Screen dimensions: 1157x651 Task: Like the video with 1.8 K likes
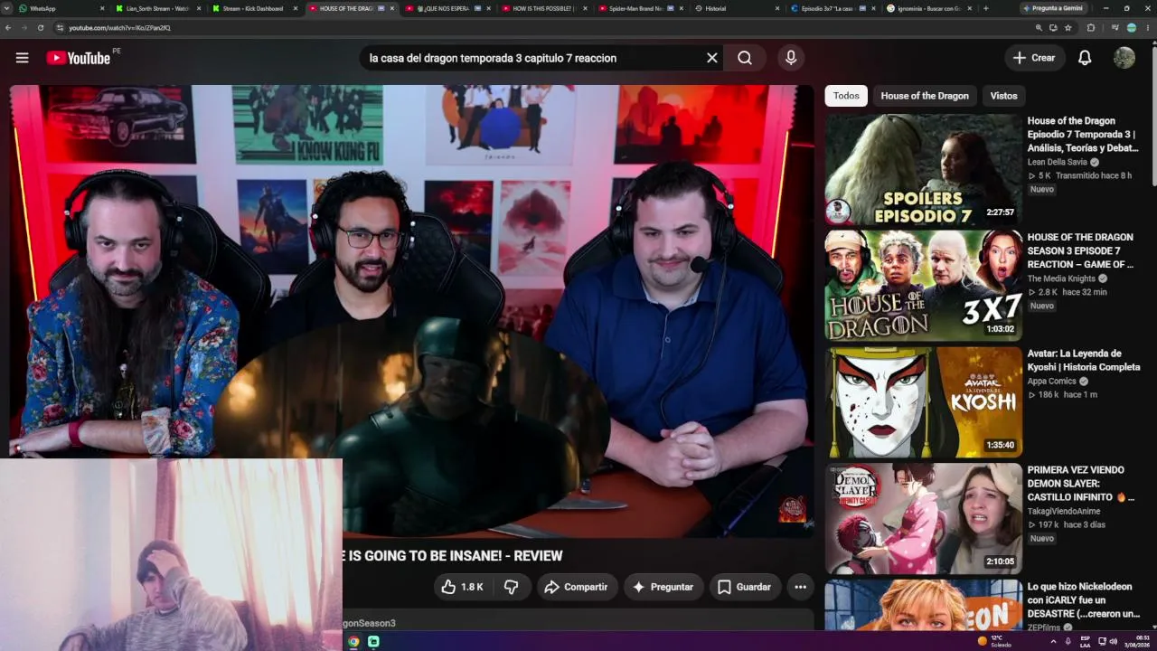pyautogui.click(x=462, y=587)
